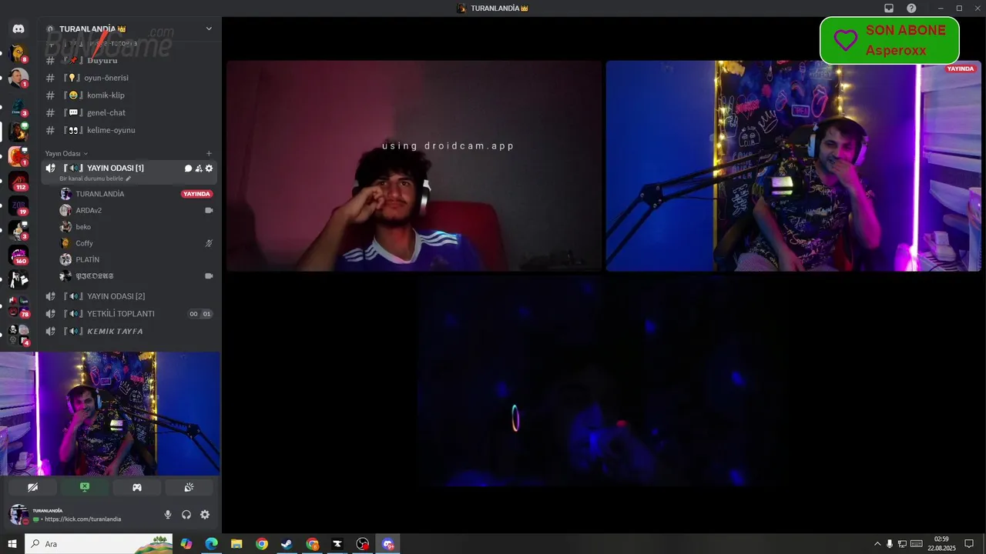Screen dimensions: 986x554
Task: Open the genel-chat text channel
Action: pyautogui.click(x=129, y=112)
